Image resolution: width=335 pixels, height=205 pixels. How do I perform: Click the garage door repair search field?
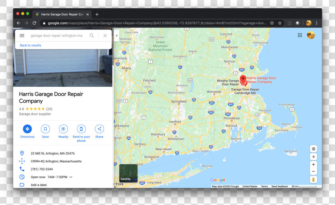tap(57, 35)
